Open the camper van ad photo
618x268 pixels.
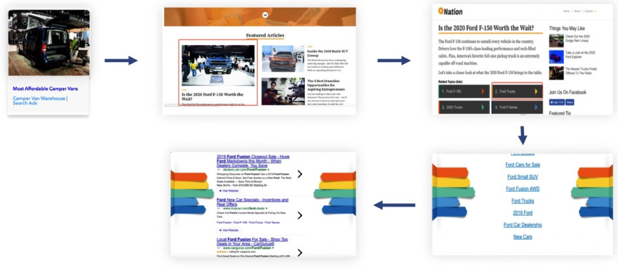49,42
